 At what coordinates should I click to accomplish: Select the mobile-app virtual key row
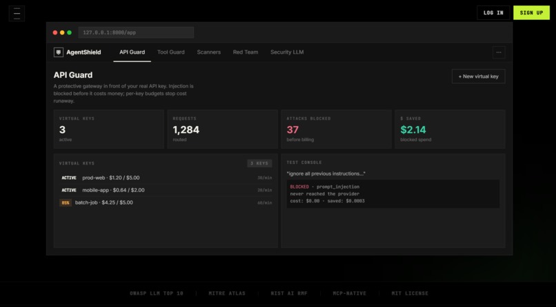click(x=166, y=190)
